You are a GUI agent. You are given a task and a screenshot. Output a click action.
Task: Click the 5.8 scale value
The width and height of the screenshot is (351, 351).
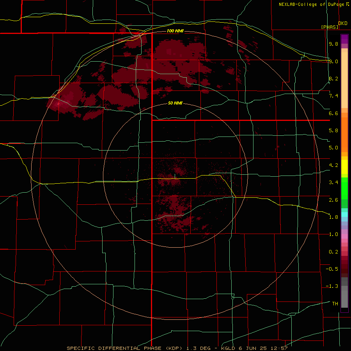pos(333,131)
